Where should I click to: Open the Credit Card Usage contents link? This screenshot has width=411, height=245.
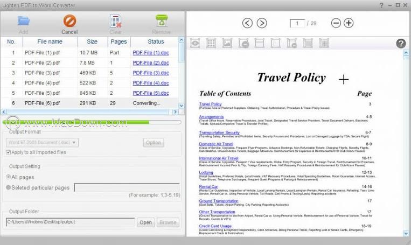point(215,226)
